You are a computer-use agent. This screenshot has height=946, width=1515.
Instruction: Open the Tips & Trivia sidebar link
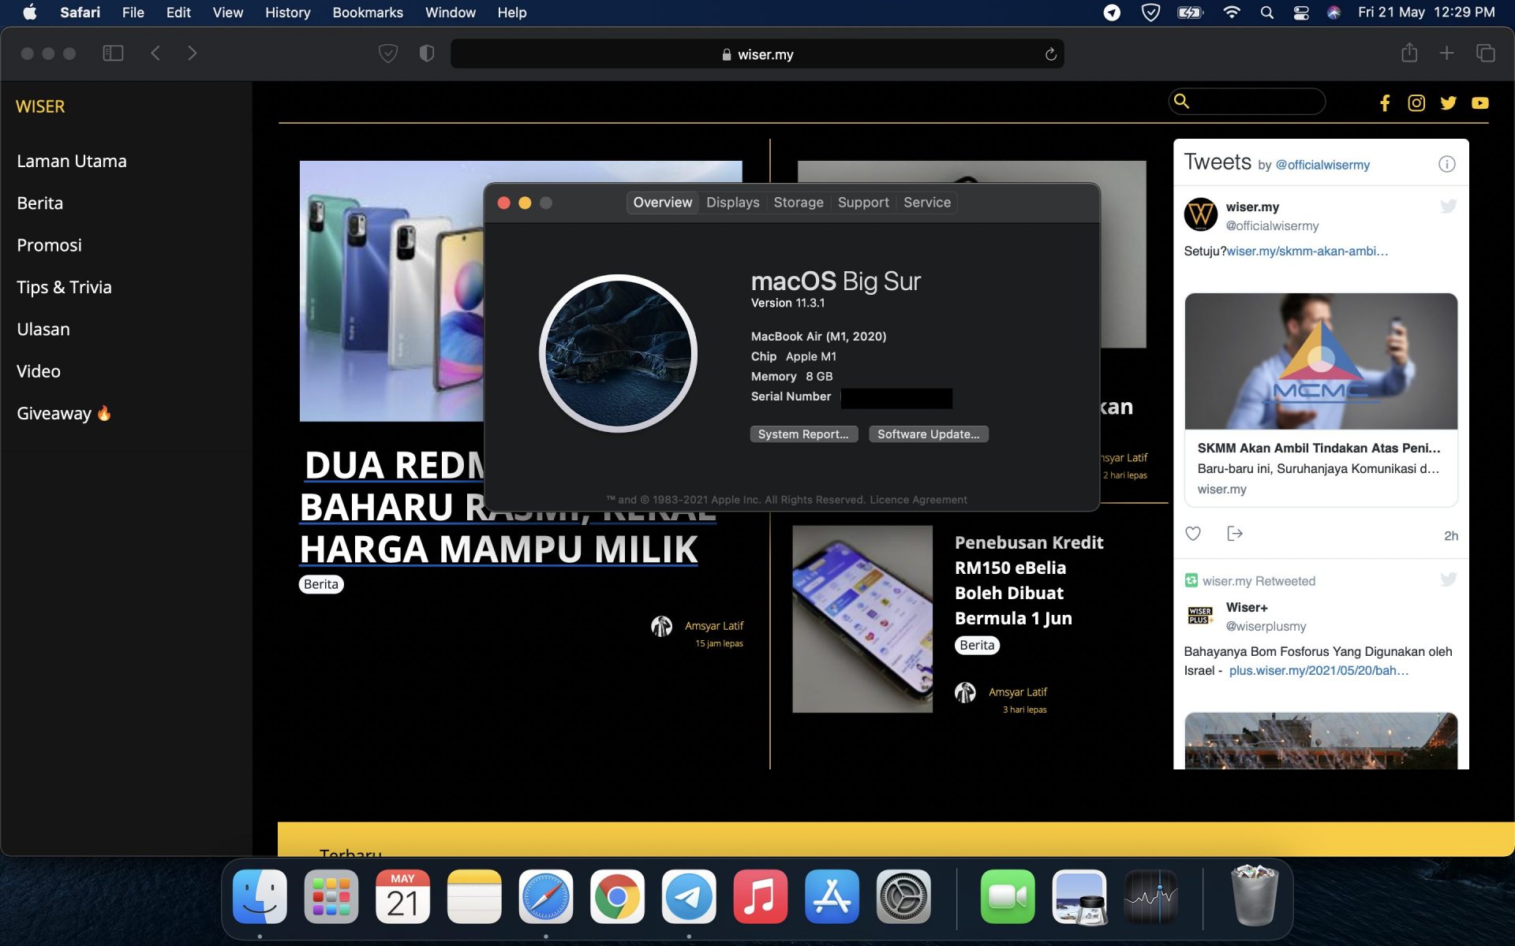(x=64, y=287)
